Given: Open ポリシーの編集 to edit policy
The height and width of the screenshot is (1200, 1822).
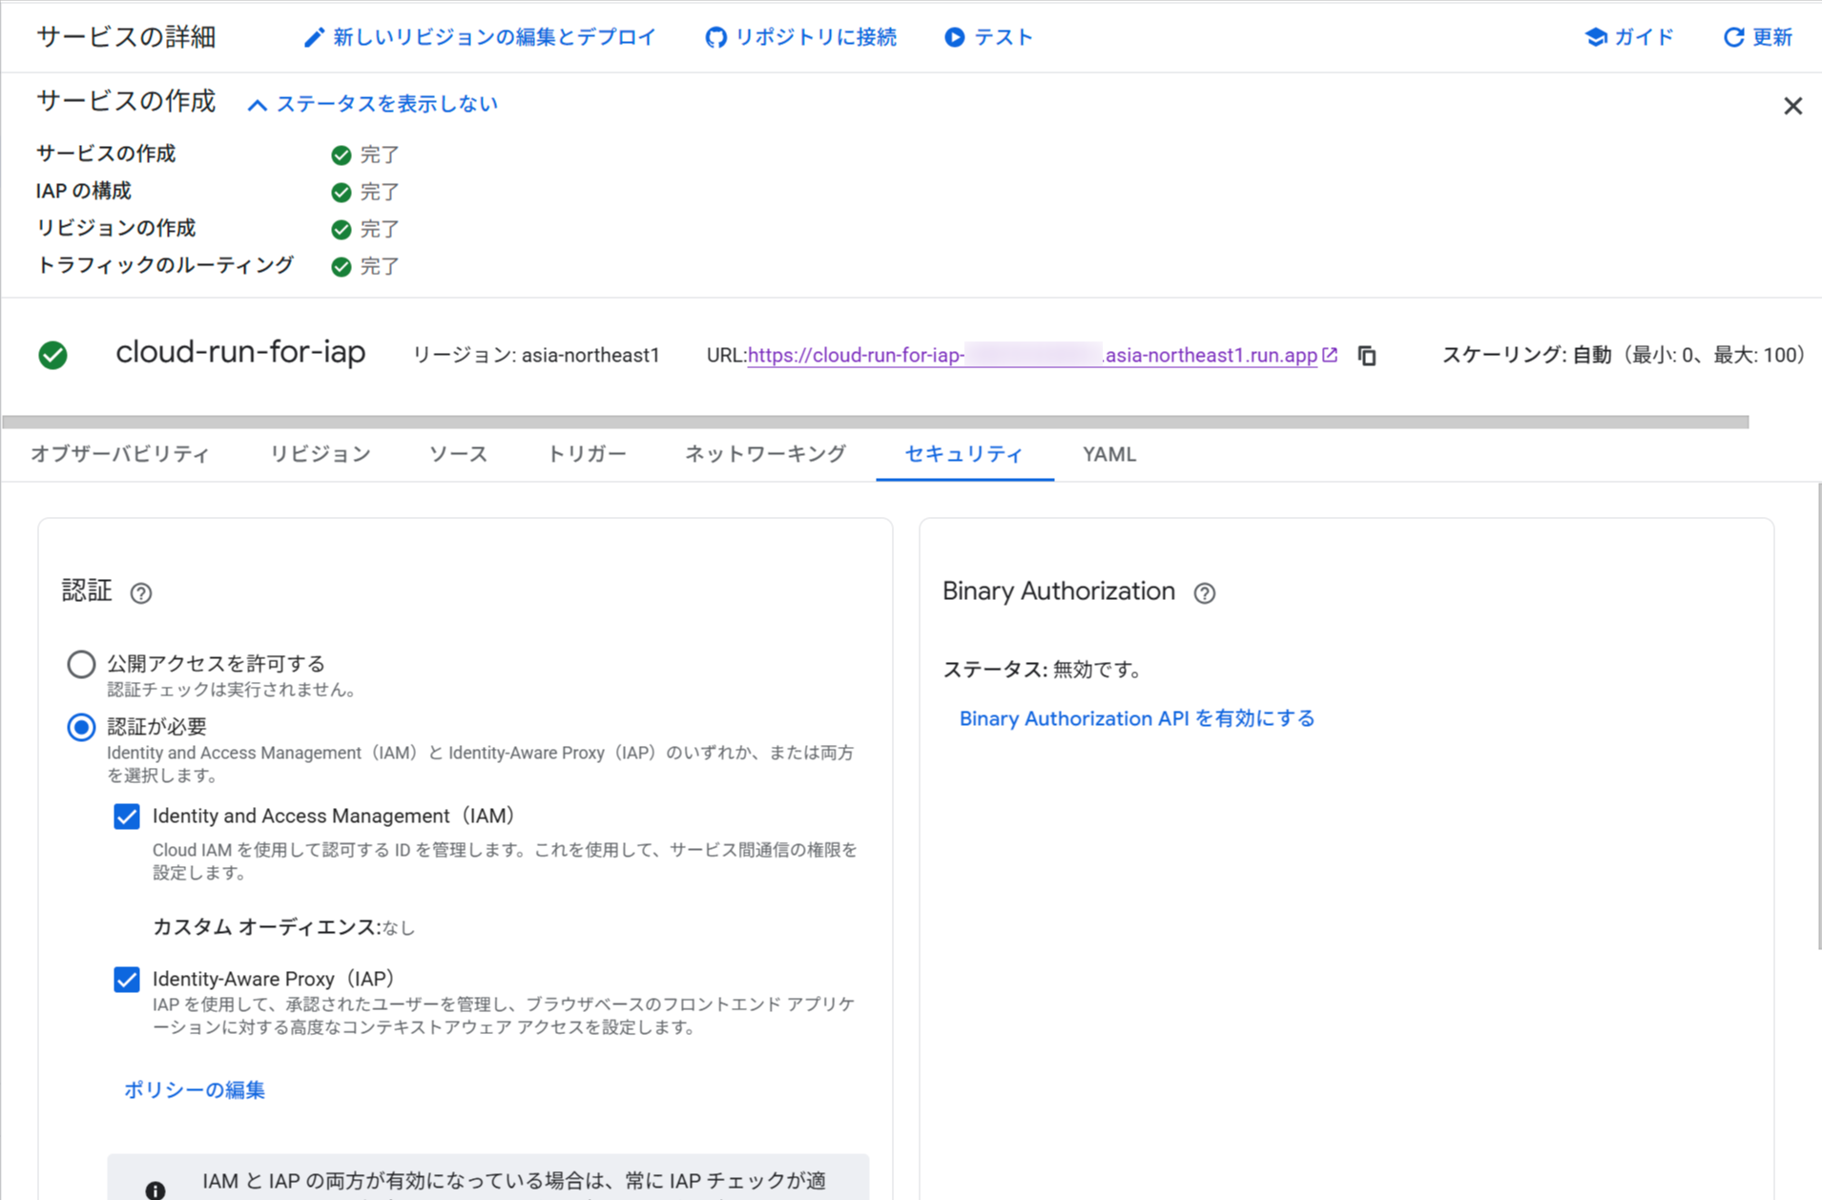Looking at the screenshot, I should click(193, 1089).
